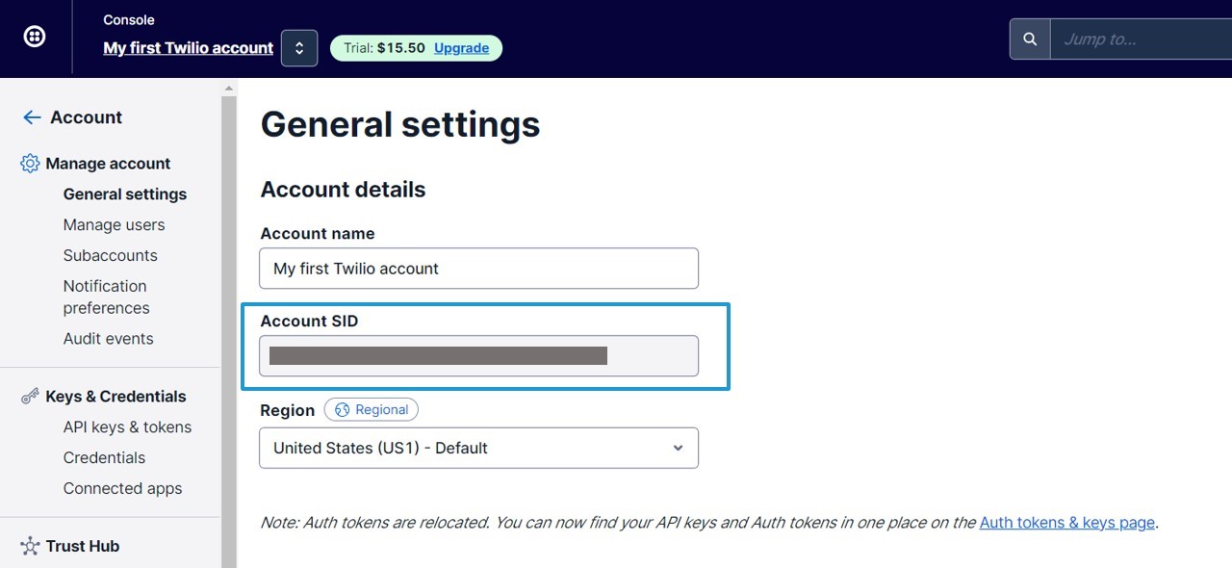Click the search magnifier icon
The height and width of the screenshot is (568, 1232).
1030,39
